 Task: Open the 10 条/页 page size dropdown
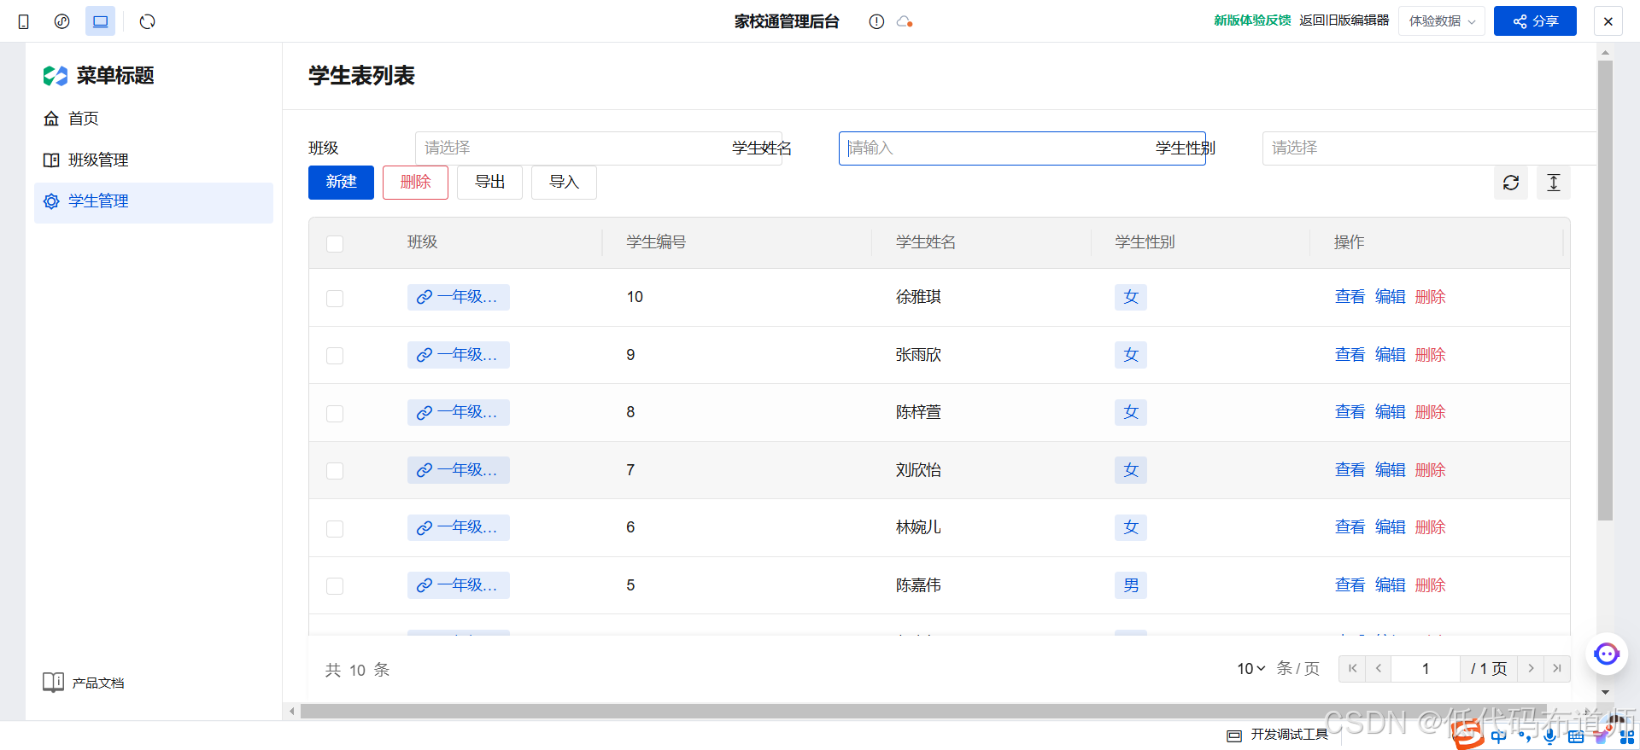click(1251, 669)
